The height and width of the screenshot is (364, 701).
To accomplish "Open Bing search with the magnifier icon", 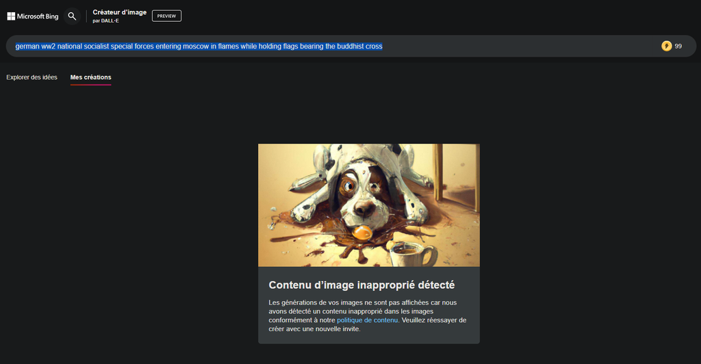I will tap(72, 16).
